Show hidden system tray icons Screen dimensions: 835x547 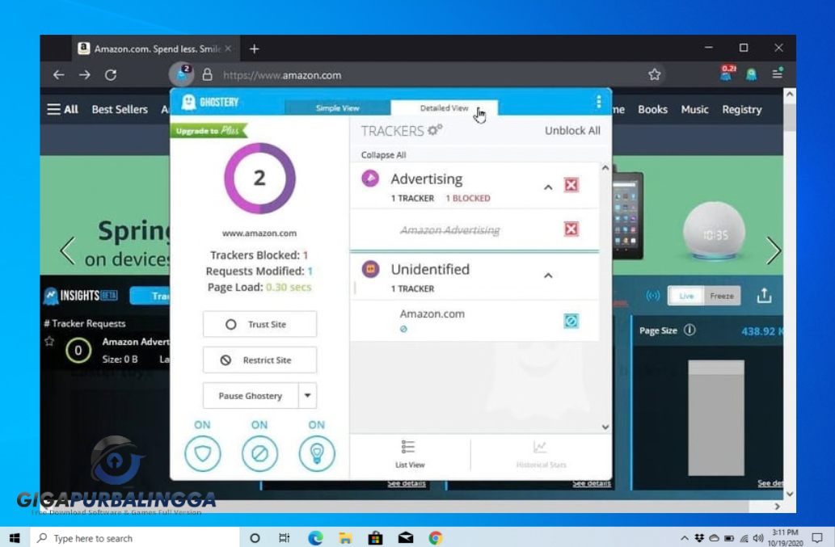click(685, 538)
